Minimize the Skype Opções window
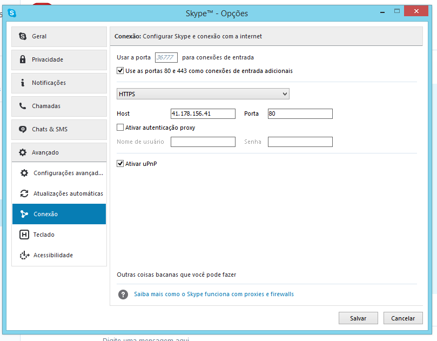 [x=382, y=12]
